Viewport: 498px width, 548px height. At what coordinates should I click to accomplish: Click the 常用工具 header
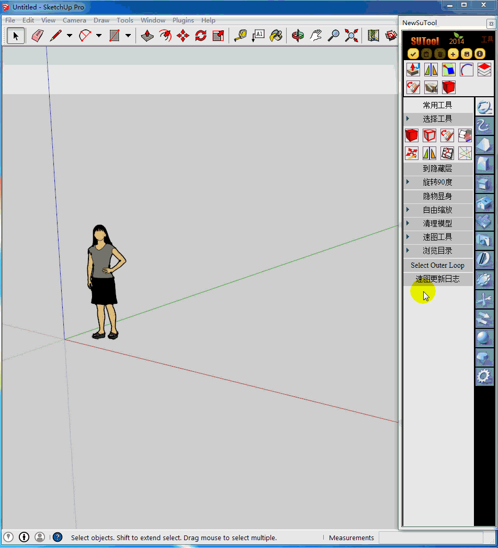[438, 105]
